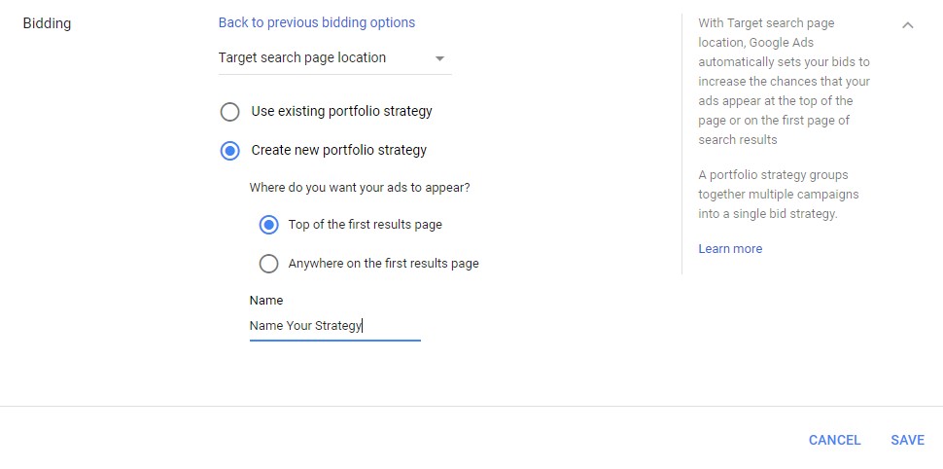The width and height of the screenshot is (943, 469).
Task: Click the 'Create new portfolio strategy' label text
Action: (x=338, y=151)
